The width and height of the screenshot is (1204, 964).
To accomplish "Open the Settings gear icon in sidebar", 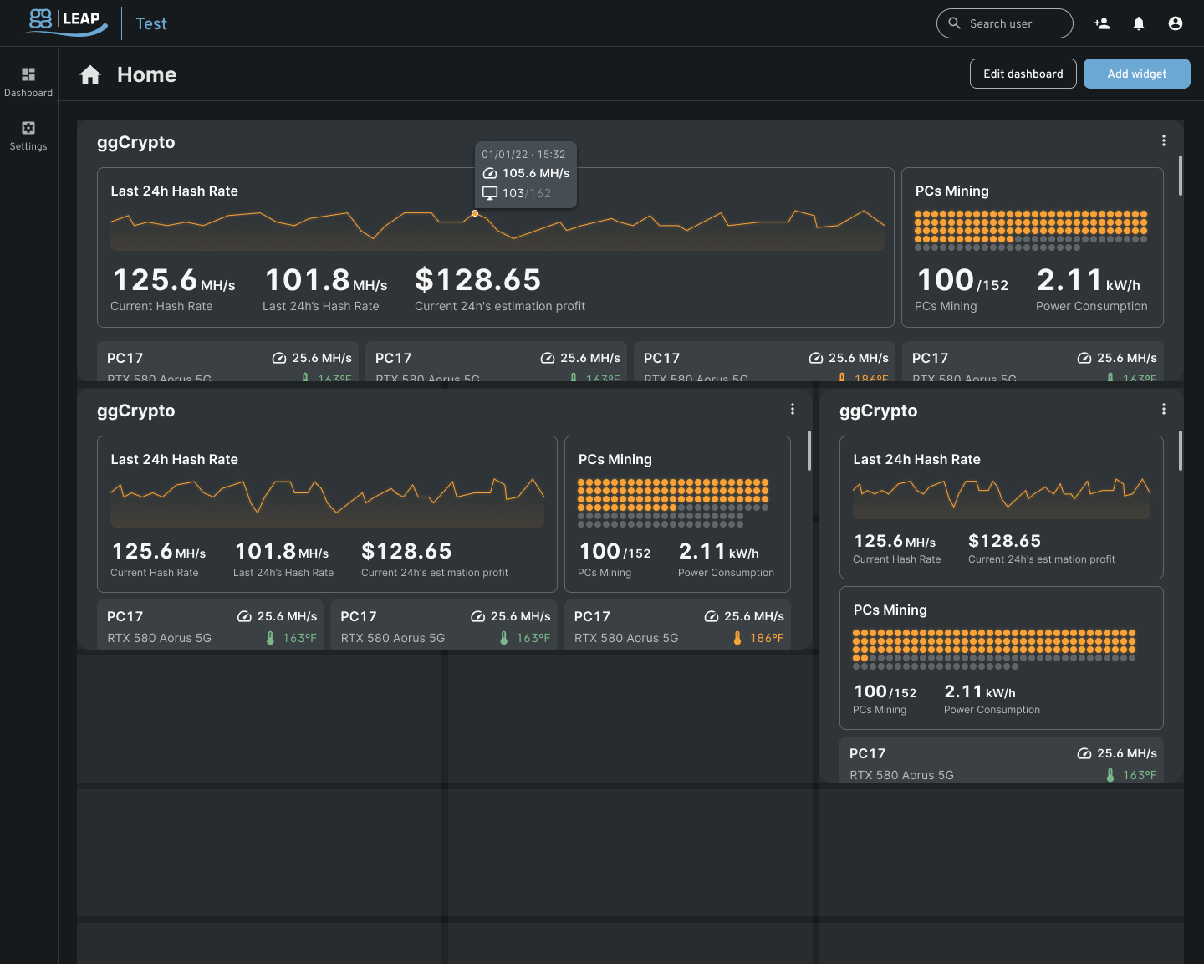I will tap(28, 128).
